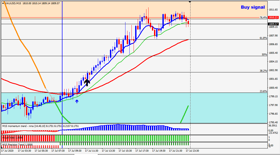
Task: Select the 76.4% Fibonacci level label
Action: 263,18
